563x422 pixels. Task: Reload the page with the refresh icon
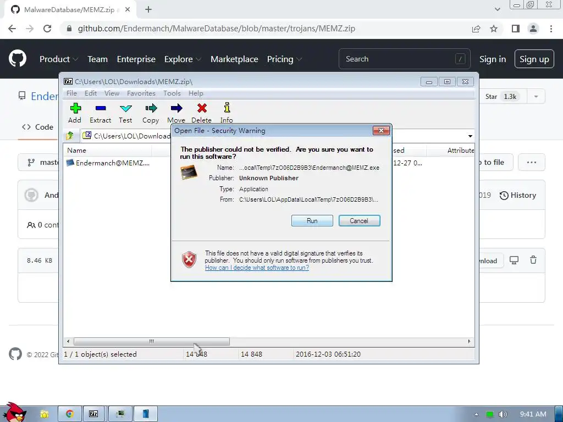(x=47, y=29)
